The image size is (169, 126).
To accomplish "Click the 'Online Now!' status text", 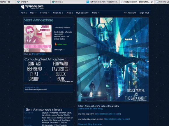I will click(x=62, y=44).
